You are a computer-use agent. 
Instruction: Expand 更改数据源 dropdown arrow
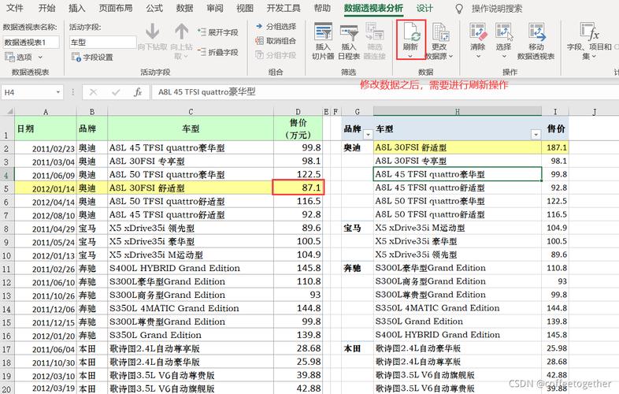450,57
